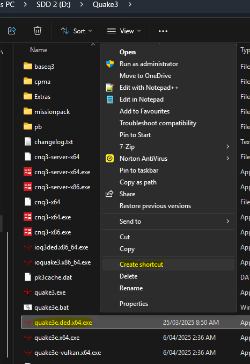
Task: Select Add to Favourites
Action: 144,111
